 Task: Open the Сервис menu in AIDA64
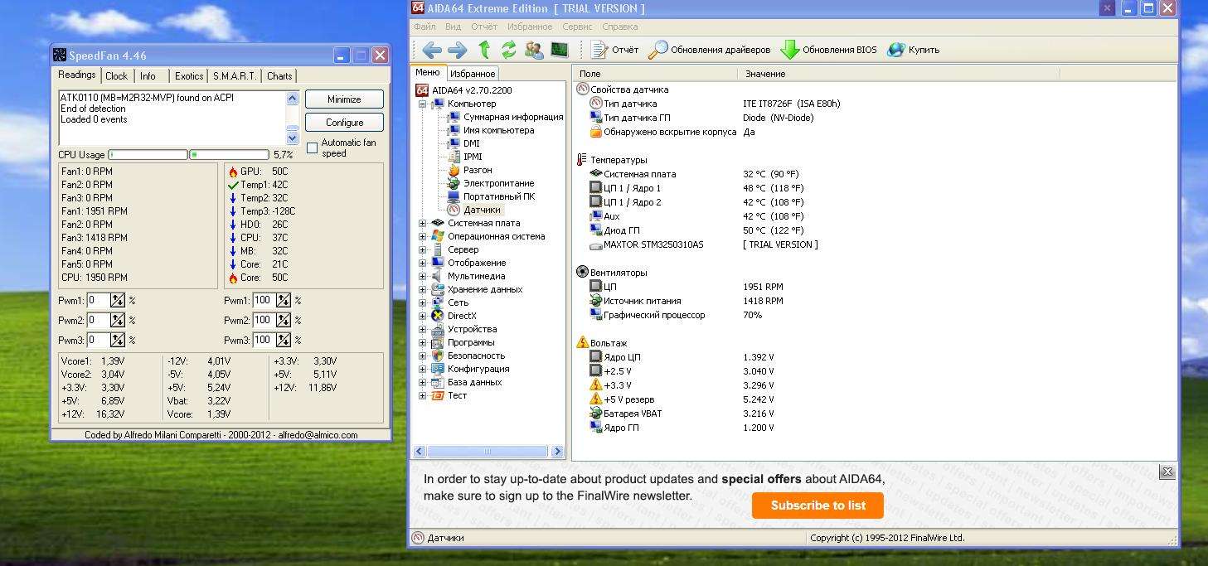coord(577,27)
